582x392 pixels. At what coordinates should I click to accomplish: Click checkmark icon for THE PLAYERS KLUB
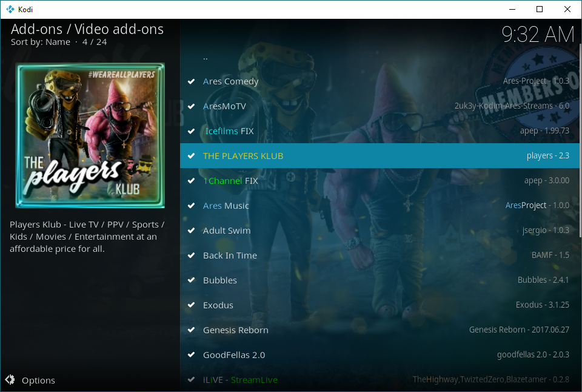click(192, 156)
